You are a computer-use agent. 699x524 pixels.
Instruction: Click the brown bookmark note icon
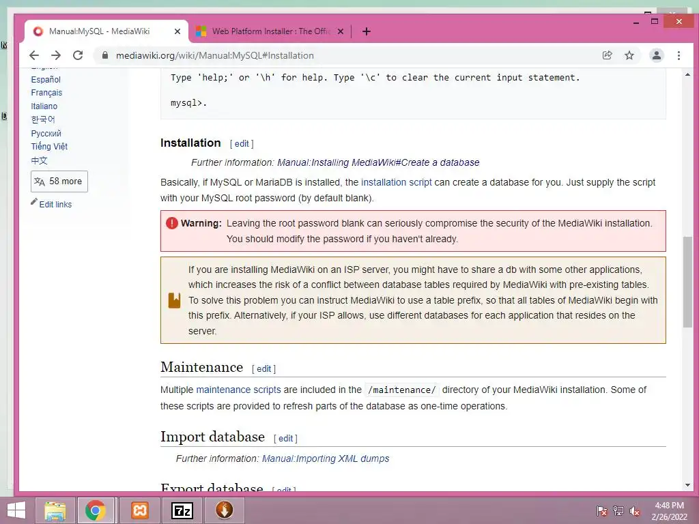(x=174, y=300)
